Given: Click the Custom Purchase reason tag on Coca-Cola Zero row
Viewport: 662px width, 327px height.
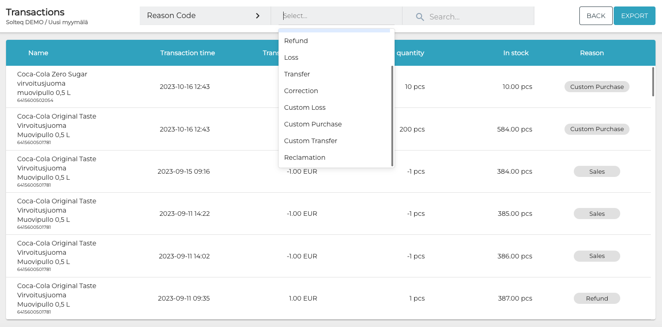Looking at the screenshot, I should tap(597, 87).
